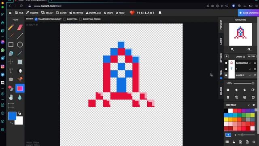Viewport: 259px width, 146px height.
Task: Open the hamburger menu
Action: 10,13
